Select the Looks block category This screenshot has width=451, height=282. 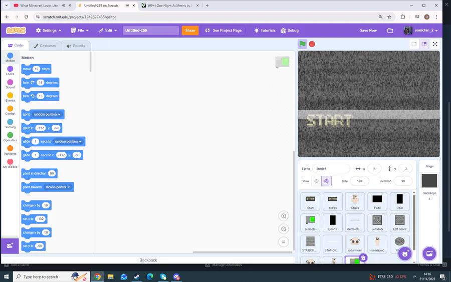pos(10,71)
